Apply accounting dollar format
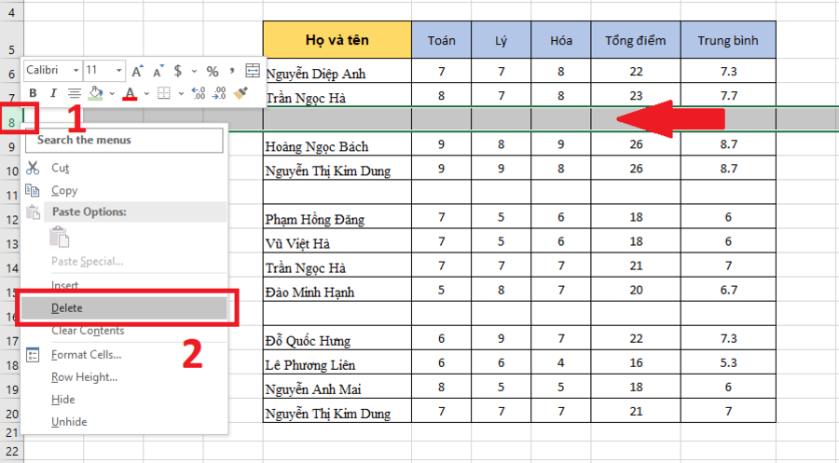839x463 pixels. [x=178, y=71]
